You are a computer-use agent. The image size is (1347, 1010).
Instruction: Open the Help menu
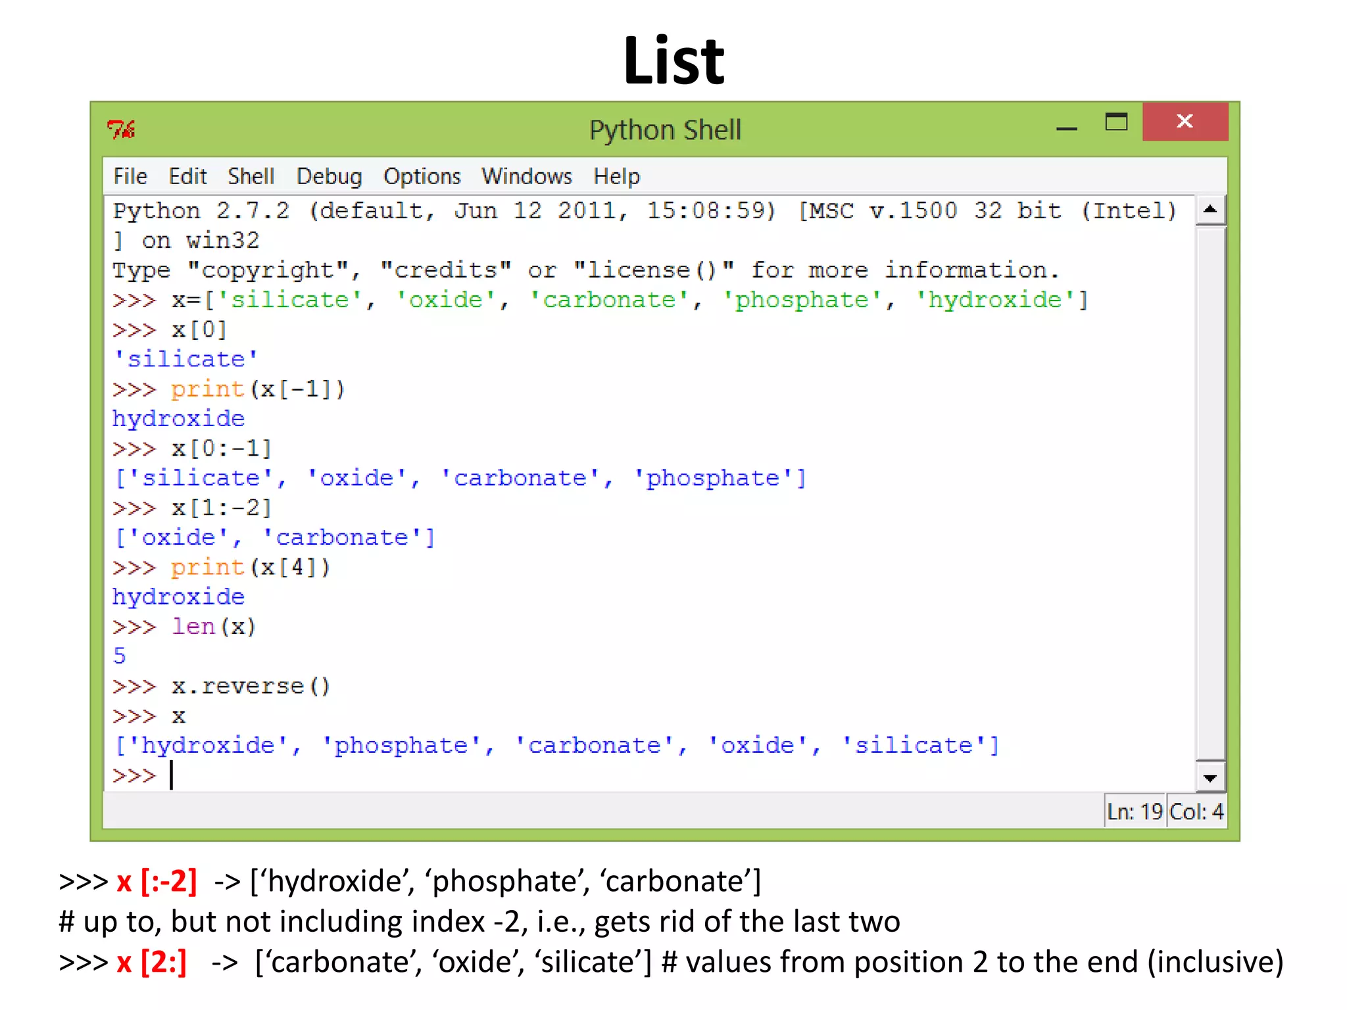tap(616, 176)
